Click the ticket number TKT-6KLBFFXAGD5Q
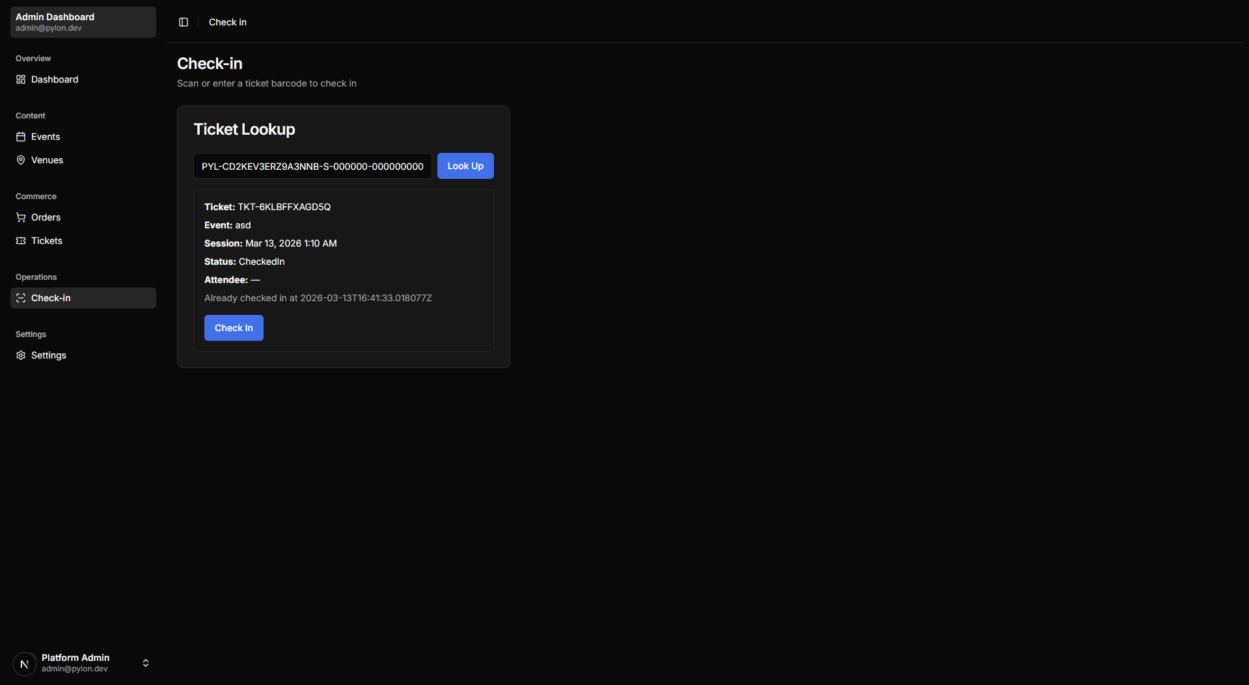This screenshot has height=685, width=1249. point(284,207)
